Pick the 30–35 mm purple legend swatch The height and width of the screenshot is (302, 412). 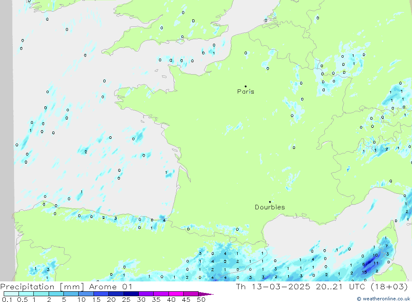pyautogui.click(x=146, y=294)
